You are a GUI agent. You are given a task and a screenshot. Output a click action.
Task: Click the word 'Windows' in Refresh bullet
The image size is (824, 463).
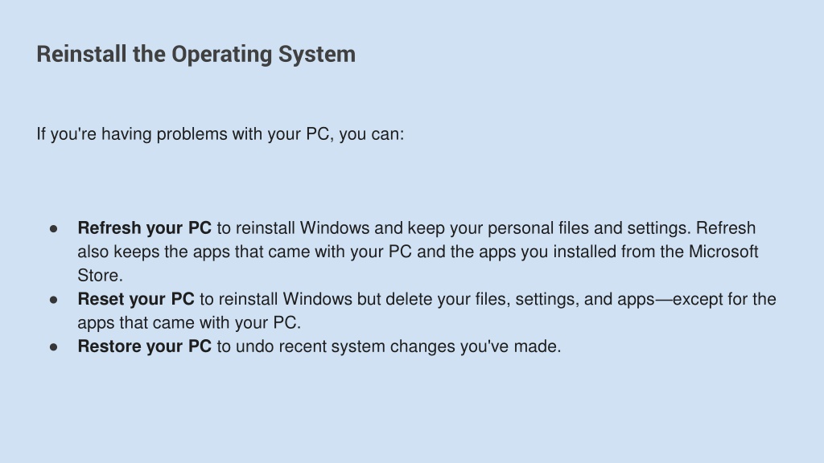coord(335,228)
